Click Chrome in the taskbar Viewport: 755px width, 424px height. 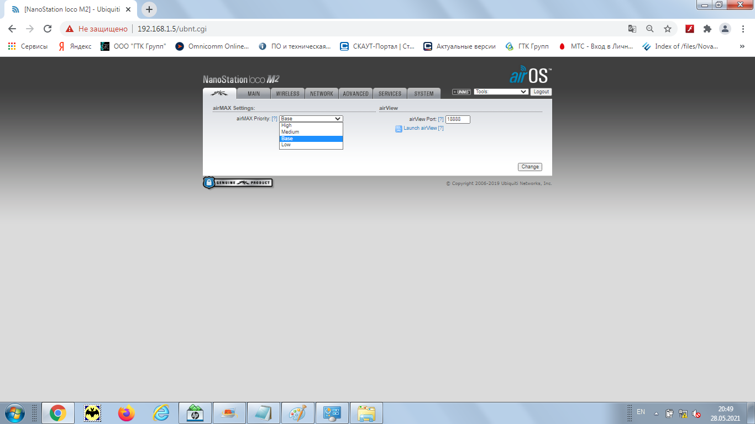58,413
